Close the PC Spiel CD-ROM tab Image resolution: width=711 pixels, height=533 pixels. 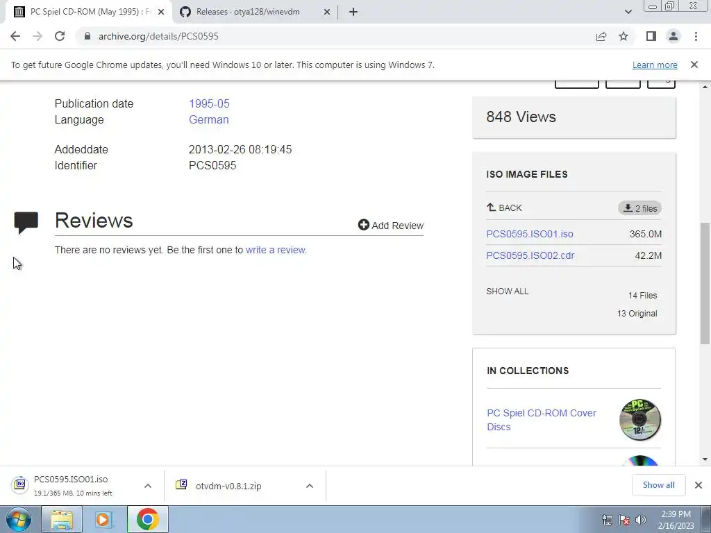pos(161,12)
